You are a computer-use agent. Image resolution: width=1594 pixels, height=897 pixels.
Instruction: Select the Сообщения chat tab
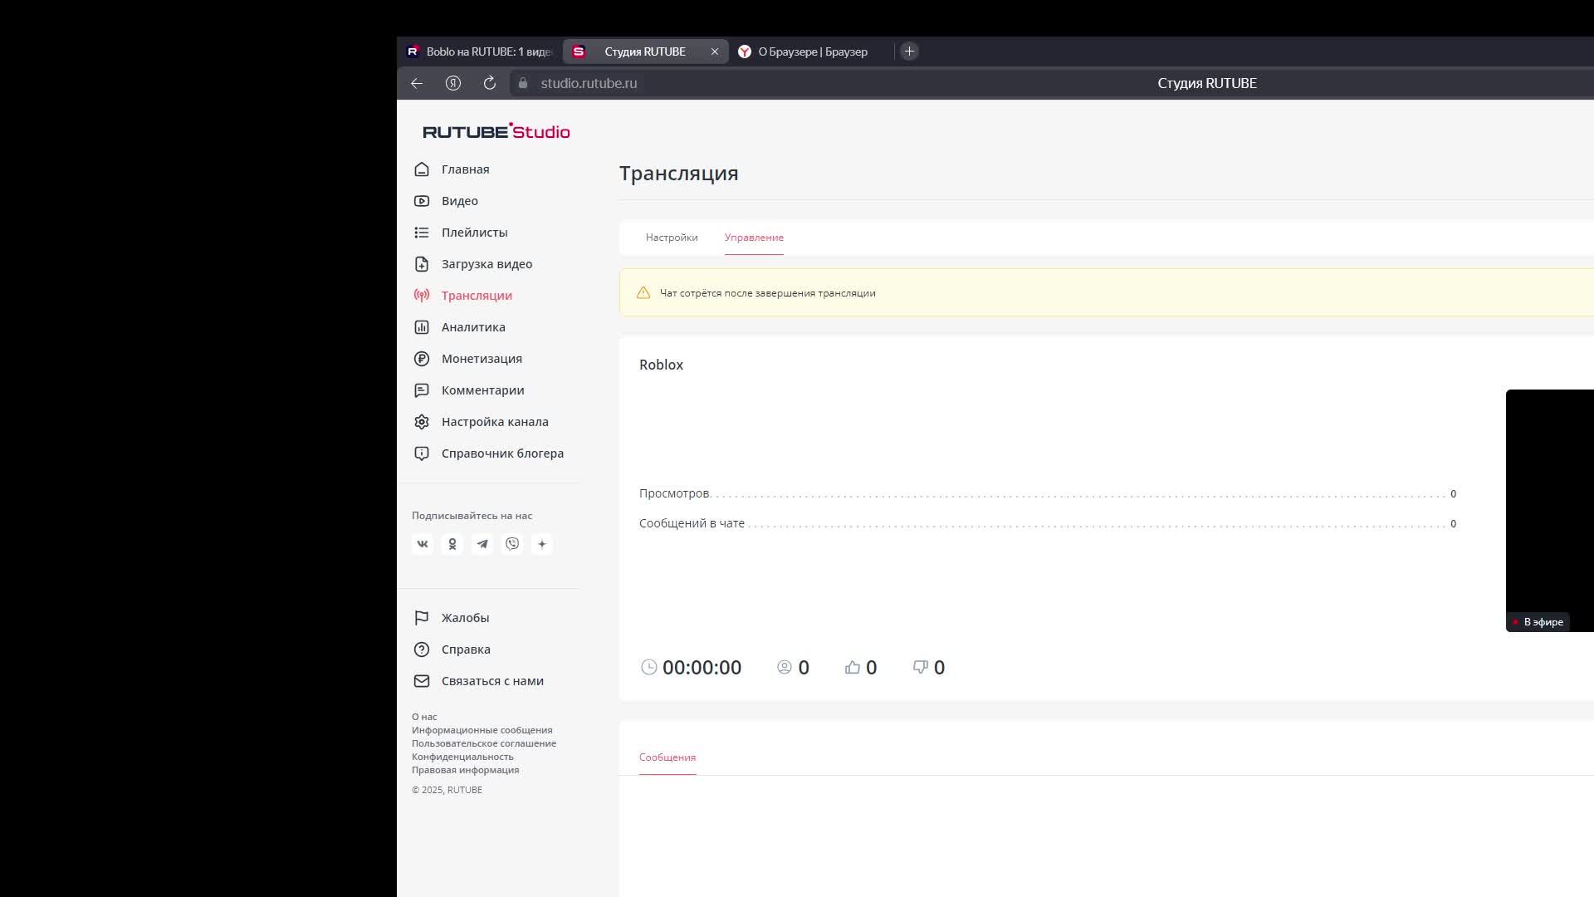[x=667, y=757]
